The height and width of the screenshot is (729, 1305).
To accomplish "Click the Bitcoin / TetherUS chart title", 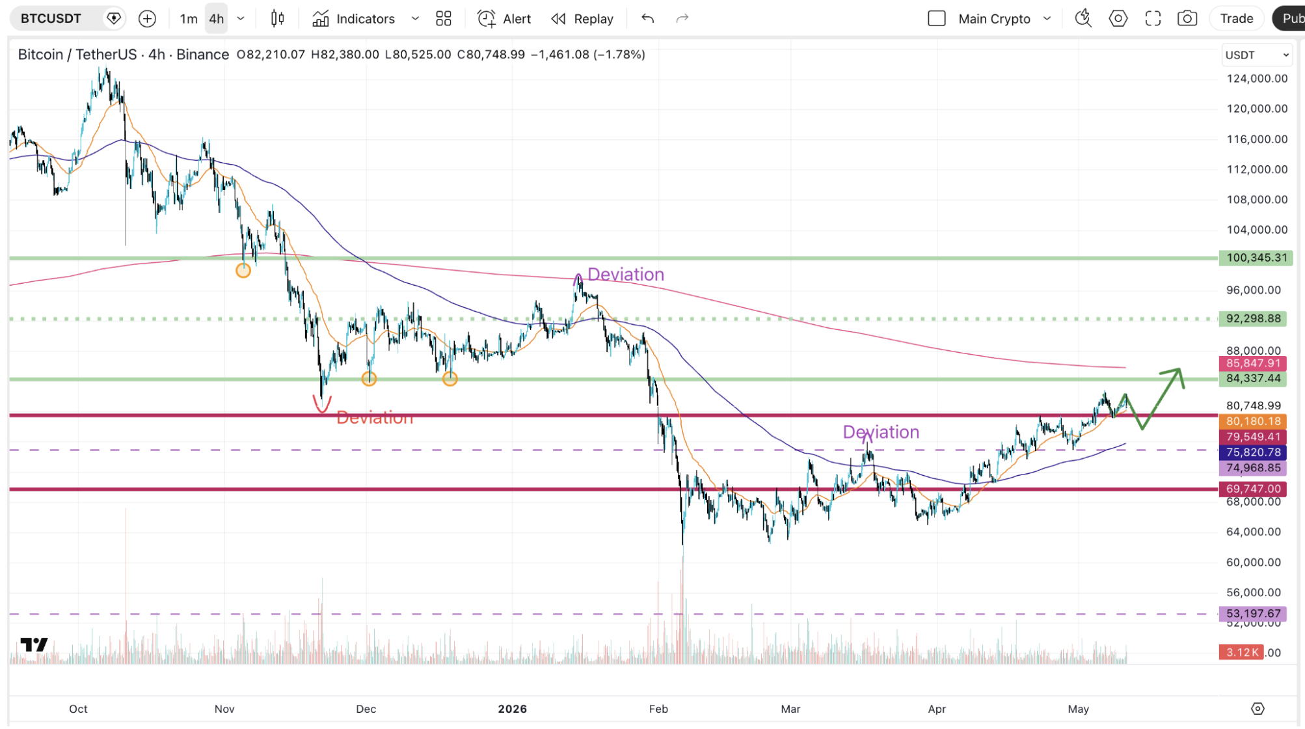I will coord(124,55).
